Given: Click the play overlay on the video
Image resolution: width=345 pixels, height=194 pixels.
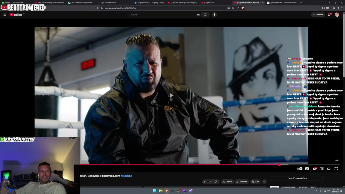Looking at the screenshot, I should tap(171, 95).
